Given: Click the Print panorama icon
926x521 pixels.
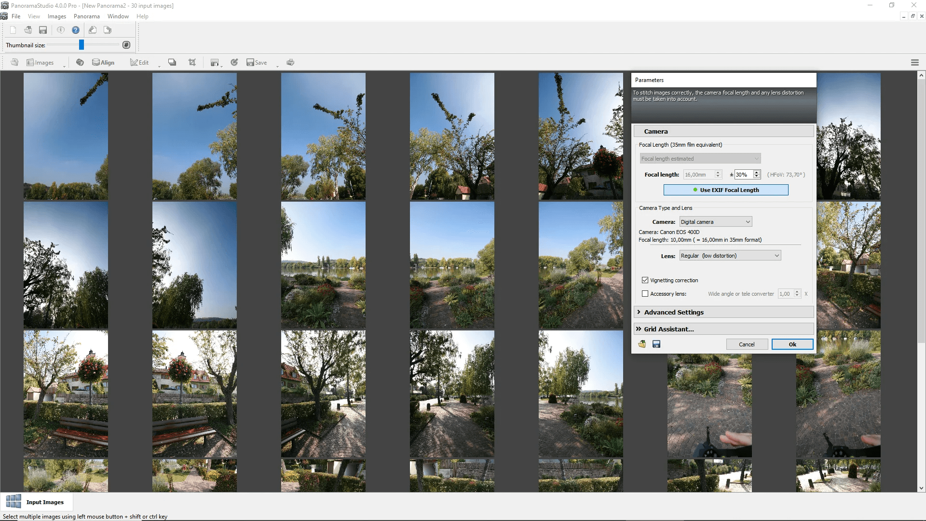Looking at the screenshot, I should 290,62.
